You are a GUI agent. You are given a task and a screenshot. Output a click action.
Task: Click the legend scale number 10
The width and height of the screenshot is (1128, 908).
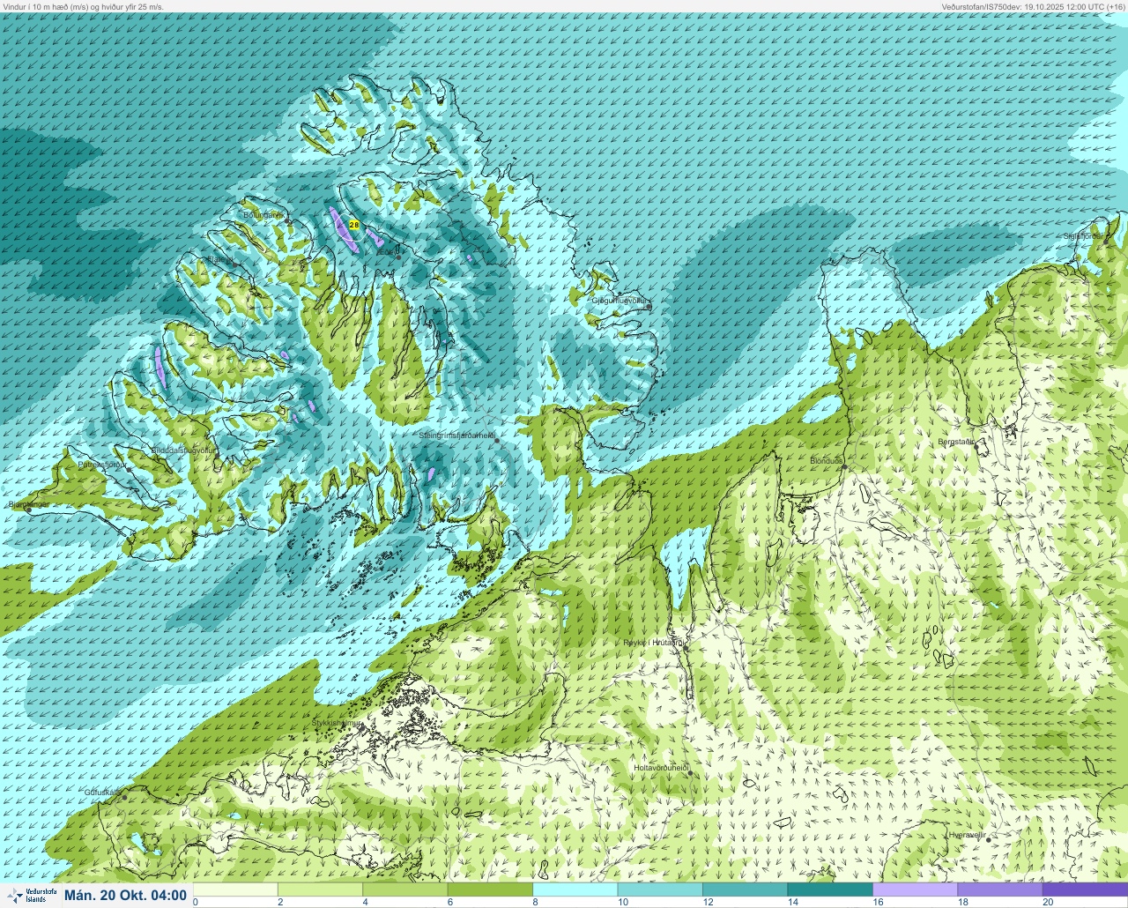(623, 902)
